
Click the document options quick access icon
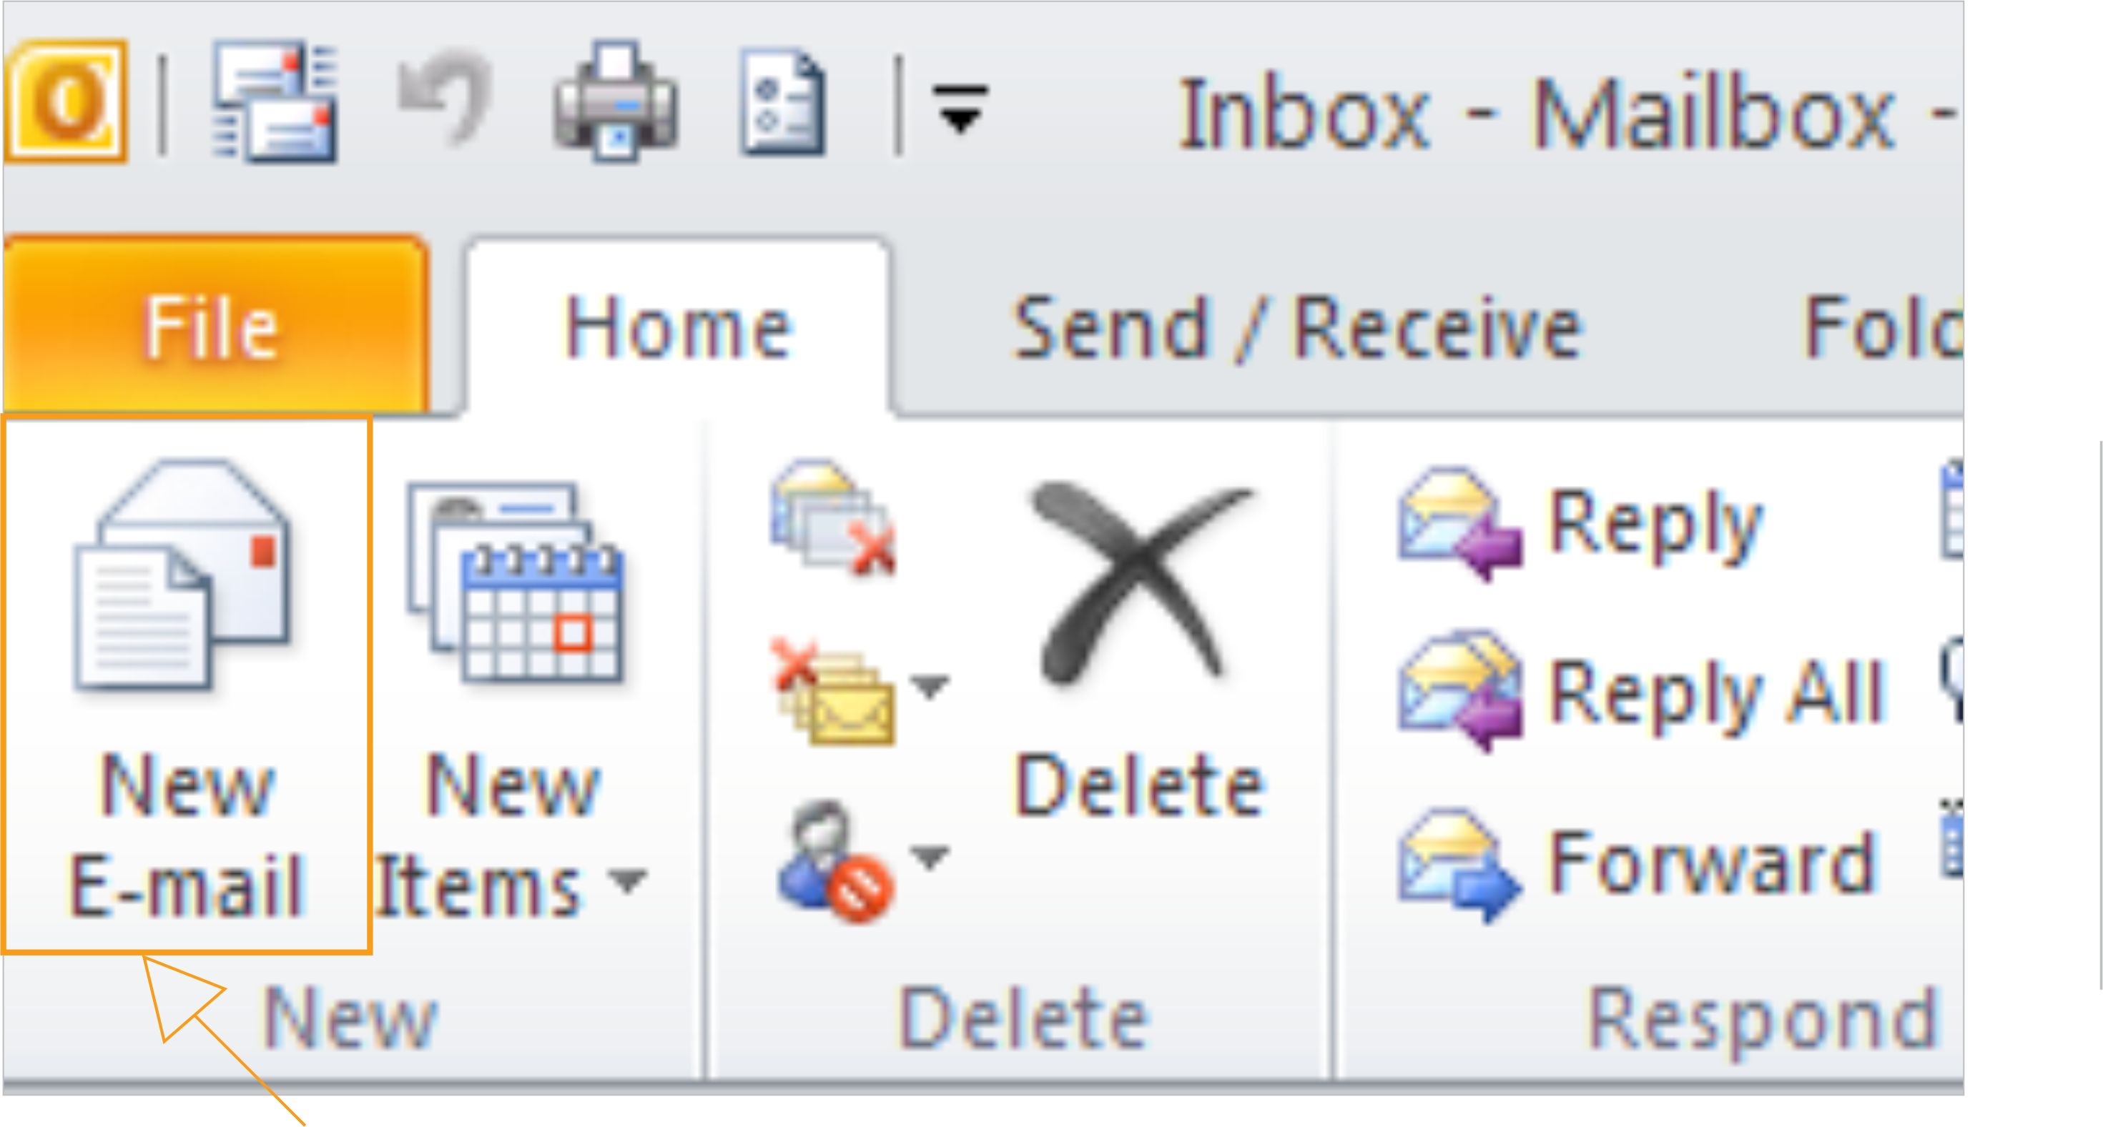pyautogui.click(x=782, y=103)
